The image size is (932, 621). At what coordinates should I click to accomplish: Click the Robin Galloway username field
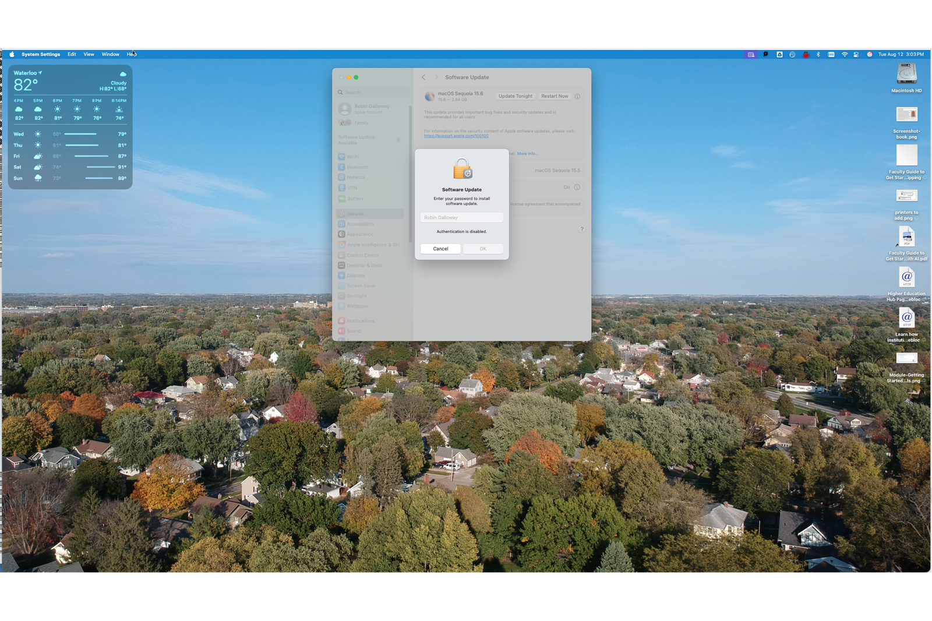462,217
